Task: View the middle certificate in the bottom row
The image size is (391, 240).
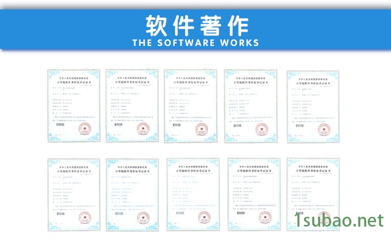Action: [x=193, y=195]
